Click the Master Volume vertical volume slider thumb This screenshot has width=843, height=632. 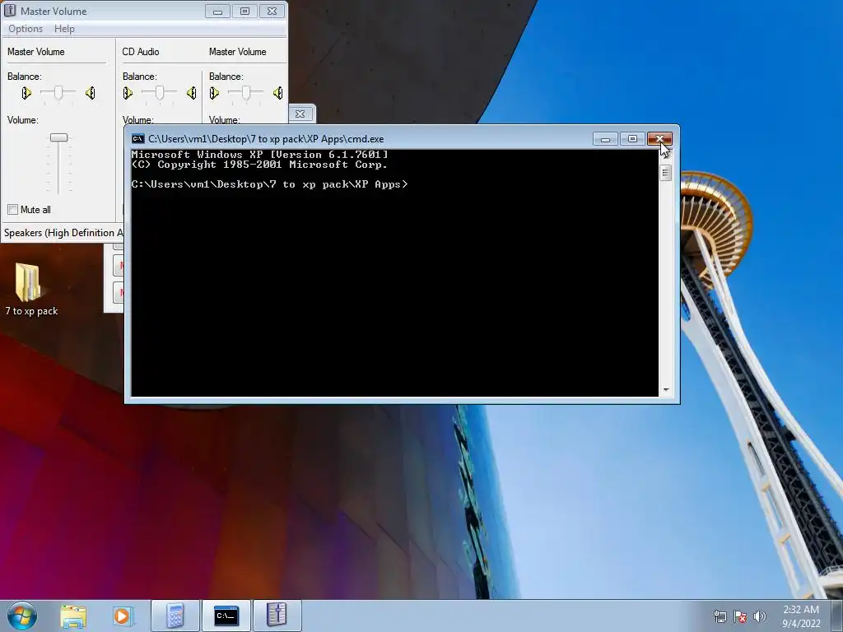58,137
